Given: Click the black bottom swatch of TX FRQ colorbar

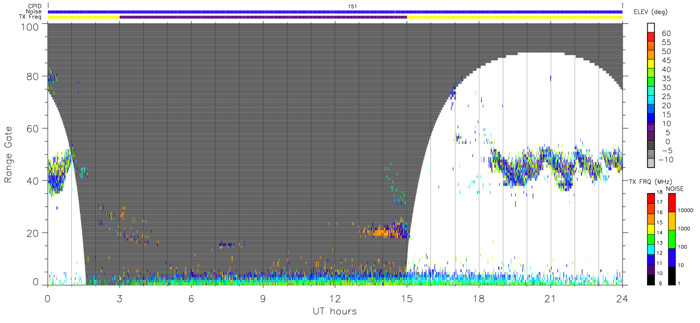Looking at the screenshot, I should click(650, 279).
